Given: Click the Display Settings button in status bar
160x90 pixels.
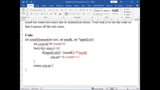Looking at the screenshot, I should 97,88.
